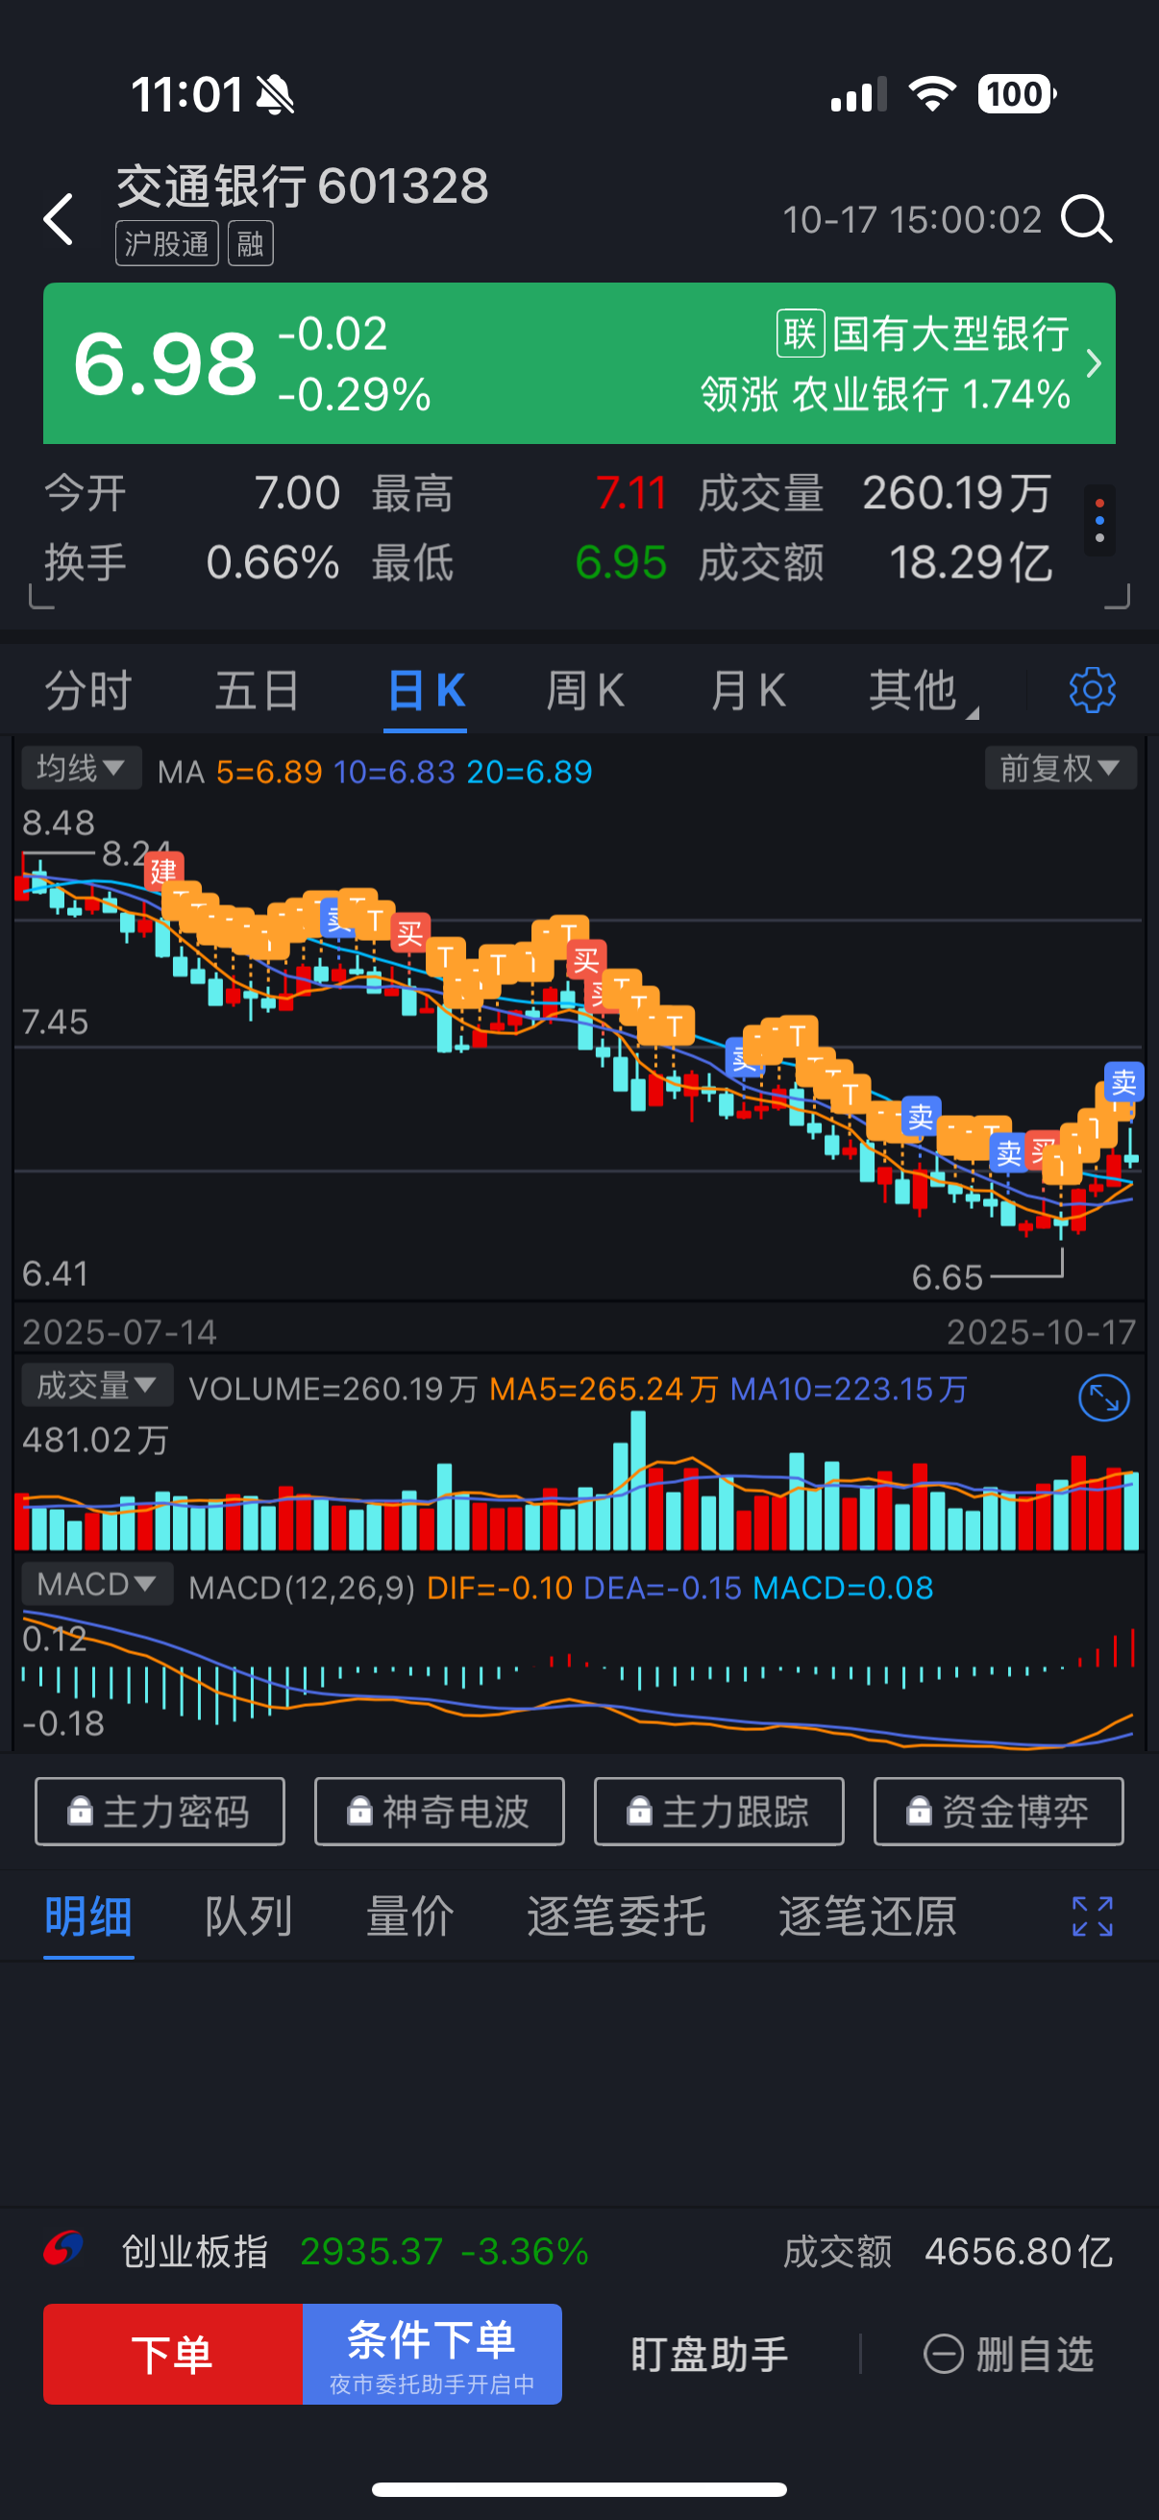Open locked 主力跟踪 indicator

click(x=719, y=1811)
